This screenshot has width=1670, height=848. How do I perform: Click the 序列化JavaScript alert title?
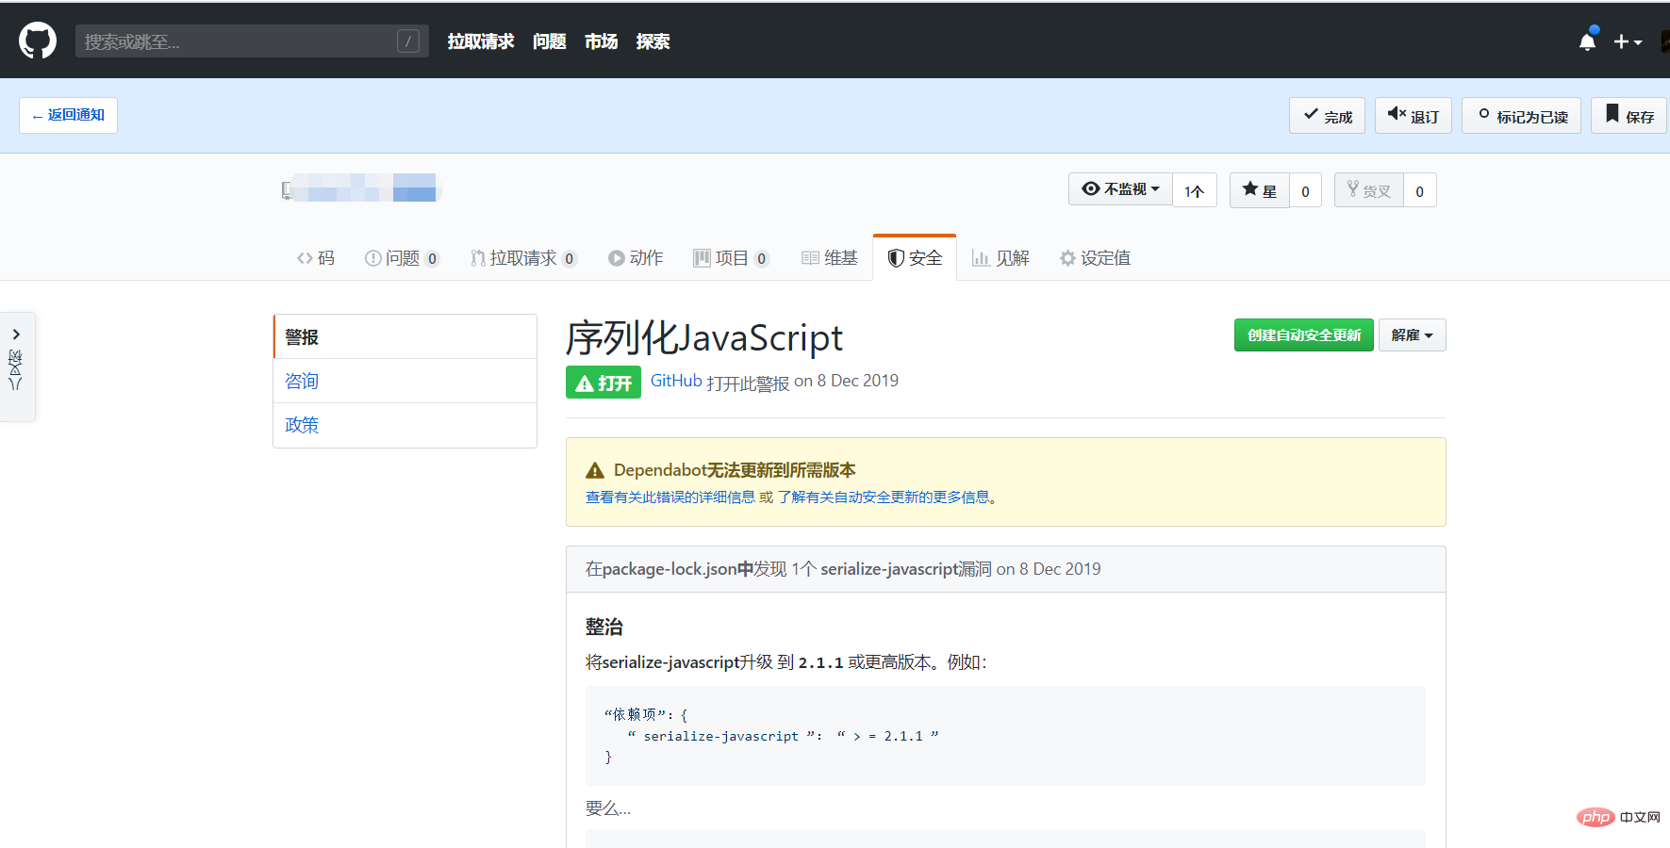point(703,337)
